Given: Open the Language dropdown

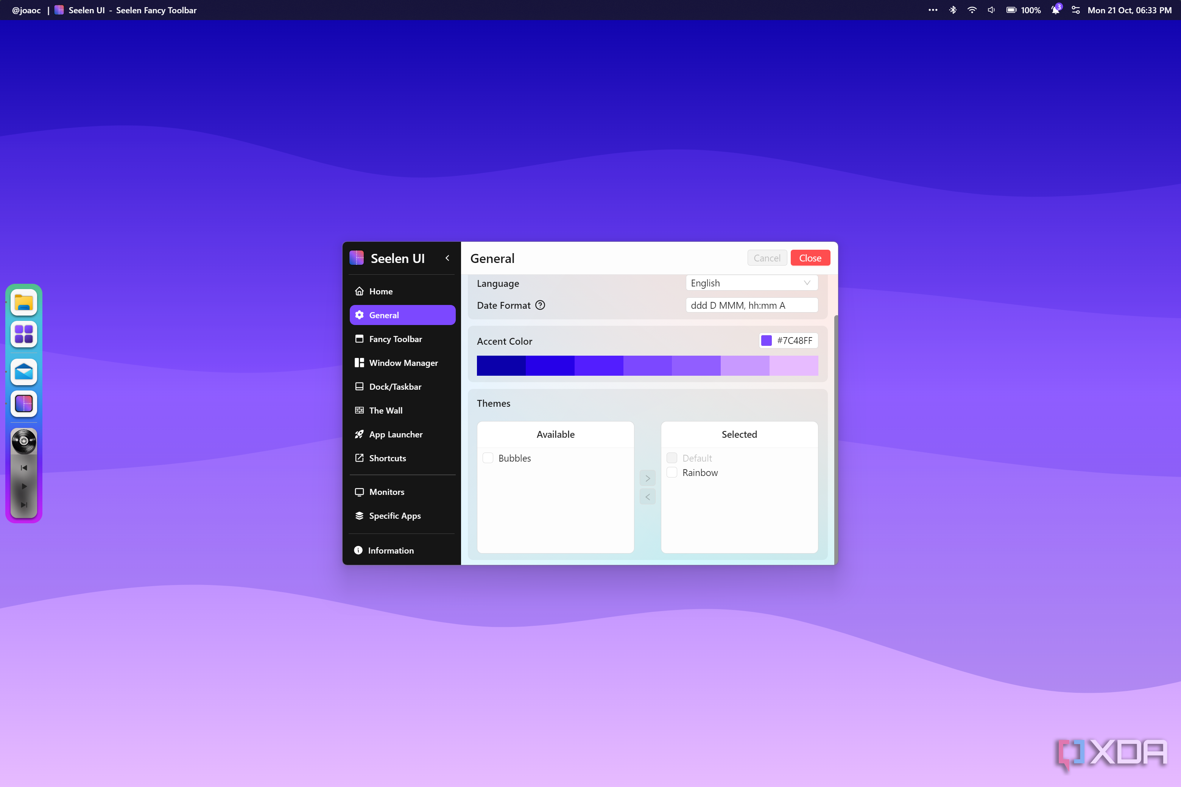Looking at the screenshot, I should pos(751,283).
